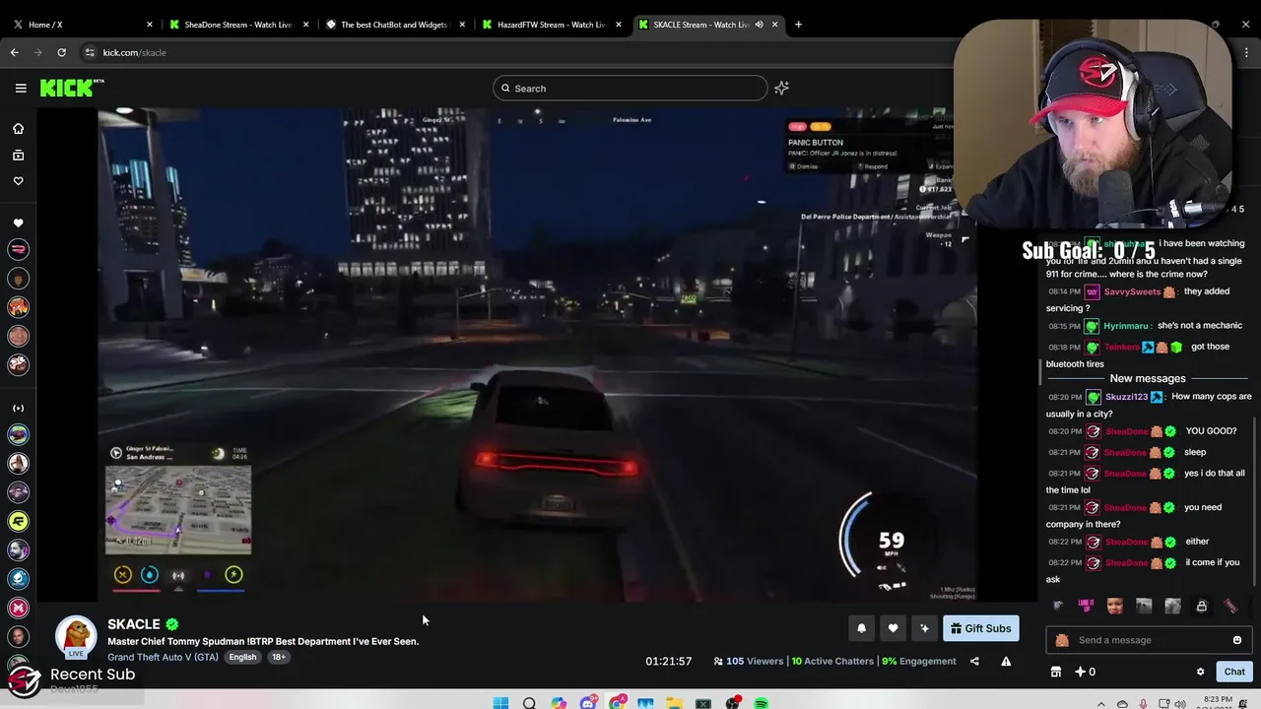The height and width of the screenshot is (709, 1261).
Task: Open the Home icon in Kick sidebar
Action: pos(18,129)
